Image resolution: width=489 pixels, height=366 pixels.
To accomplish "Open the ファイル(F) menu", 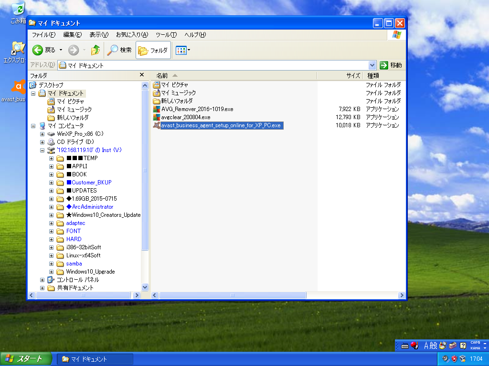I will [43, 34].
